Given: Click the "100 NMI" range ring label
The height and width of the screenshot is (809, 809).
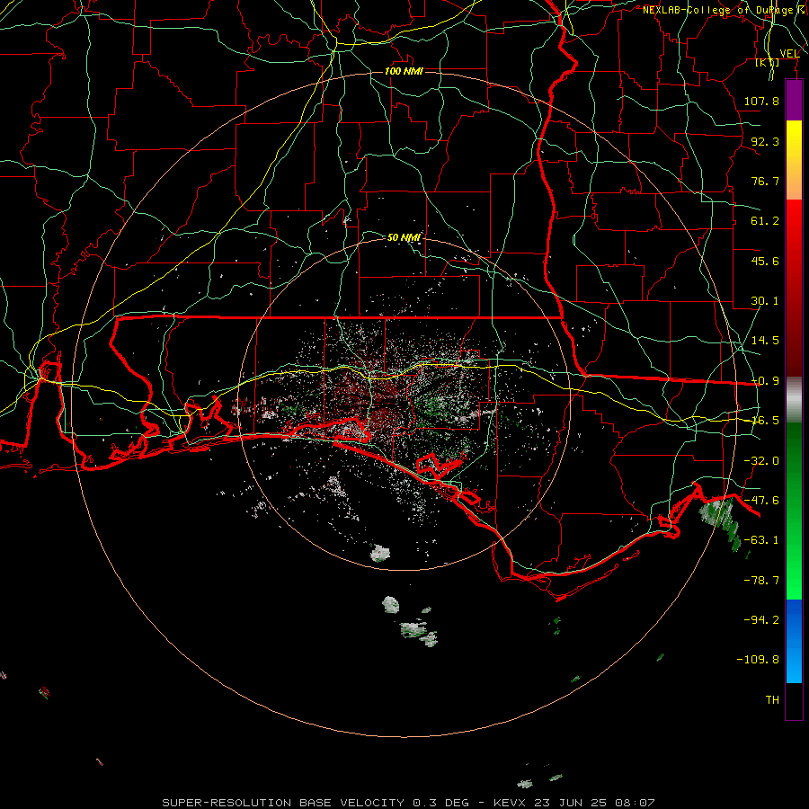Looking at the screenshot, I should 404,71.
